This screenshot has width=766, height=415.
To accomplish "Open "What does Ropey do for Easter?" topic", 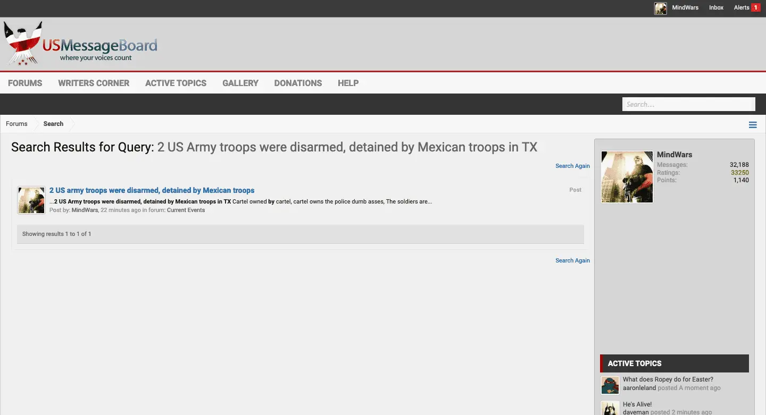I will point(668,379).
